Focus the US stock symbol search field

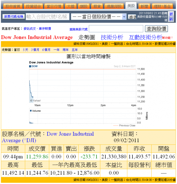click(116, 29)
